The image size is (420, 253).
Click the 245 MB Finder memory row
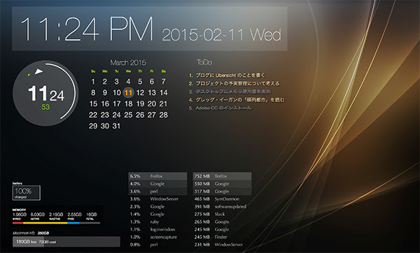tap(222, 237)
